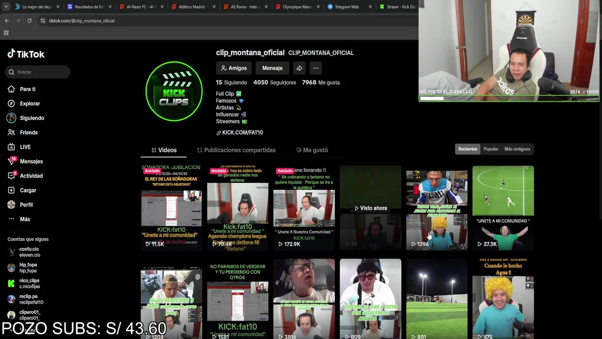Open the night field video with 801 views
This screenshot has height=339, width=602.
[436, 299]
